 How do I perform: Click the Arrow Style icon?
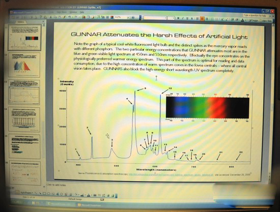[x=103, y=196]
